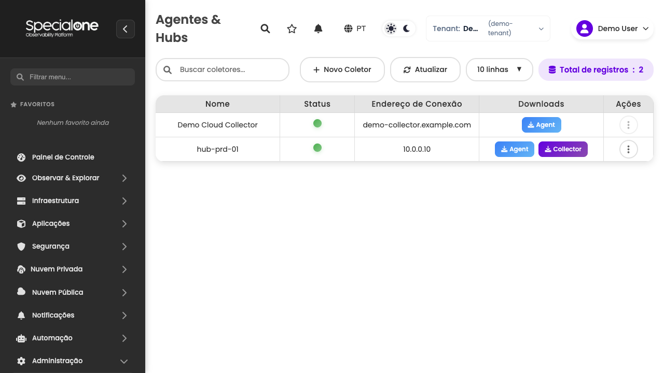Screen dimensions: 664x373
Task: Click the Notificações bell icon in sidebar
Action: pos(21,315)
